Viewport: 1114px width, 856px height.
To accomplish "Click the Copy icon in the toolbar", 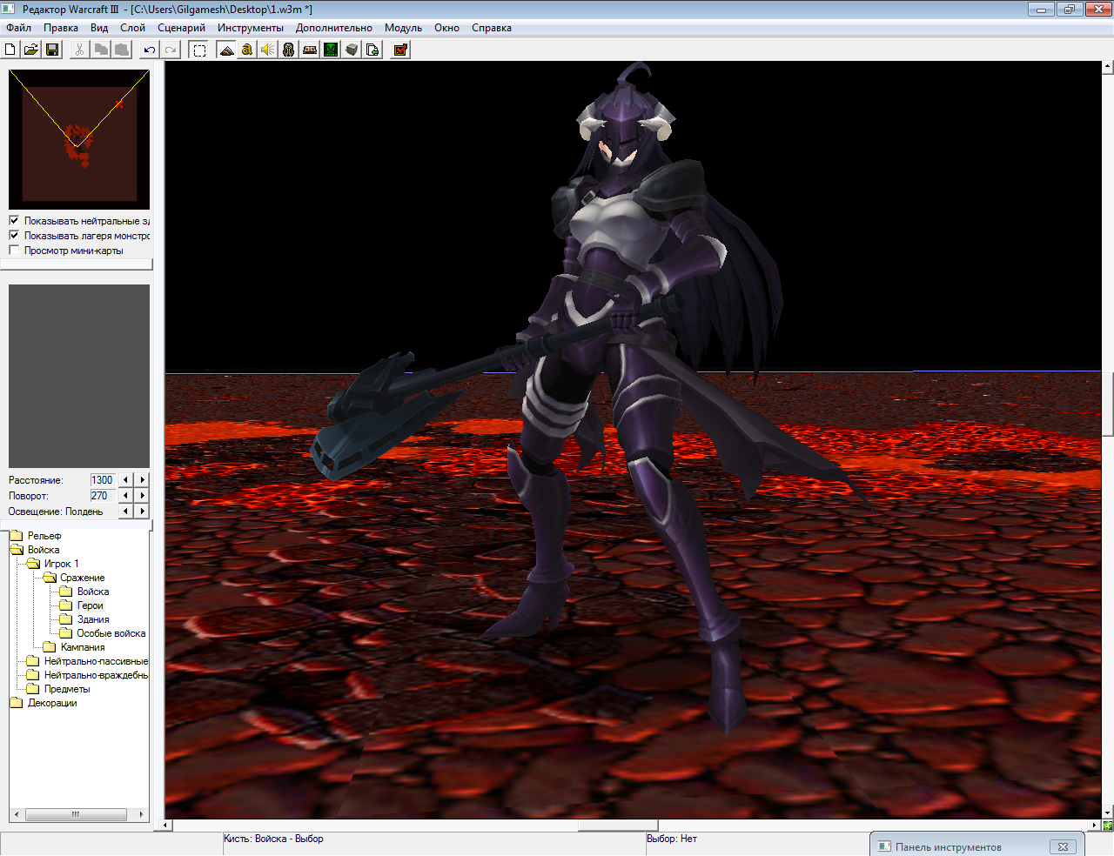I will (101, 50).
